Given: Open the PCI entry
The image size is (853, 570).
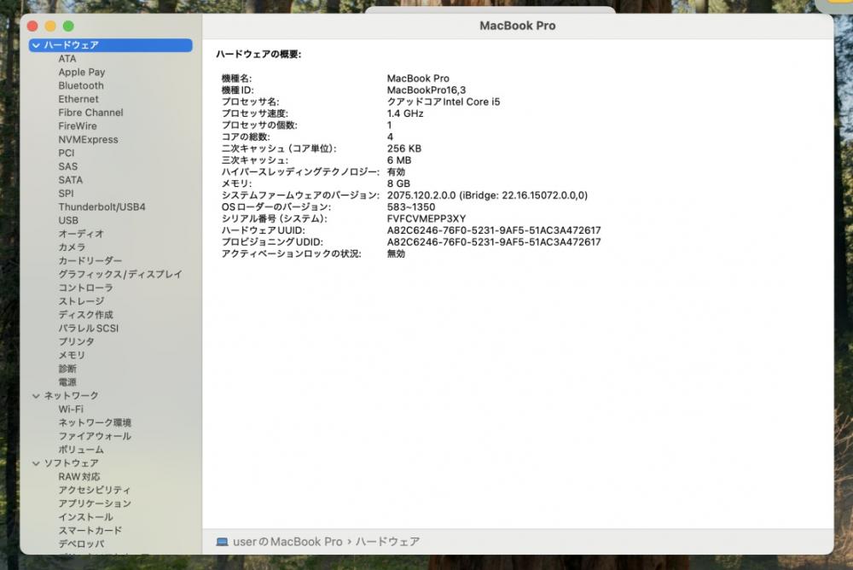Looking at the screenshot, I should (x=67, y=153).
